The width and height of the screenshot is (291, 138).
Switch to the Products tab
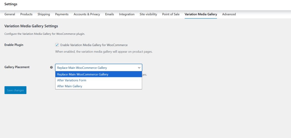(x=26, y=14)
